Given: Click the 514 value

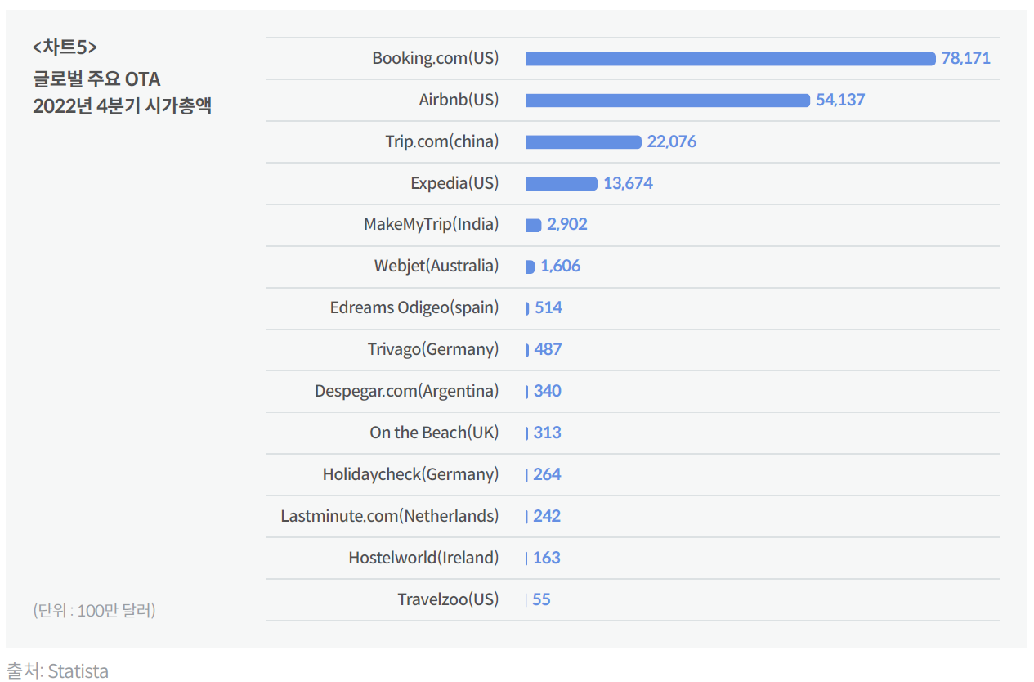Looking at the screenshot, I should (548, 307).
